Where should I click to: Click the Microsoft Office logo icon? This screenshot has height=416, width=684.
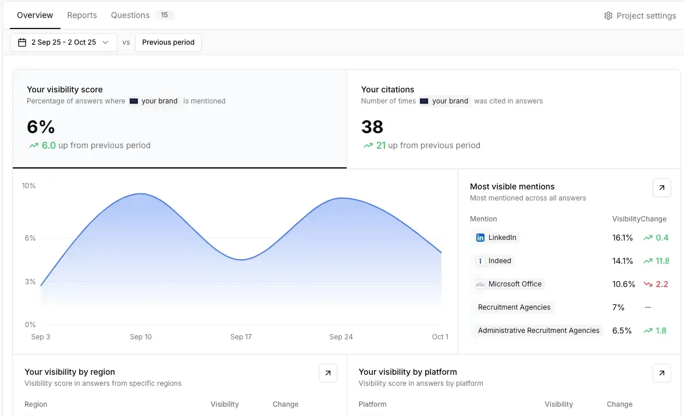coord(480,284)
